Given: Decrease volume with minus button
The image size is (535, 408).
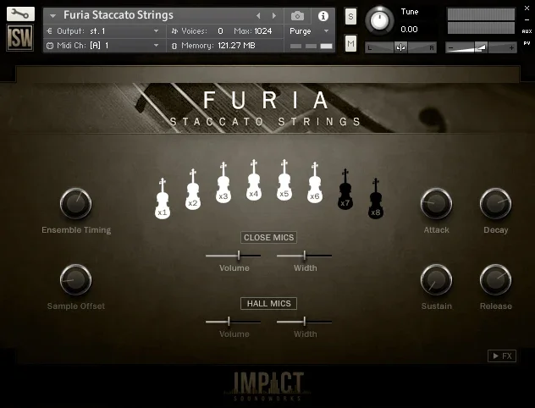Looking at the screenshot, I should pos(450,47).
